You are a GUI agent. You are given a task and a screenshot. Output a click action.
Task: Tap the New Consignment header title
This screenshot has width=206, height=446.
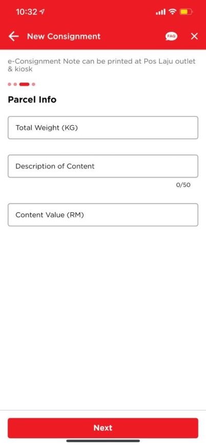tap(64, 36)
